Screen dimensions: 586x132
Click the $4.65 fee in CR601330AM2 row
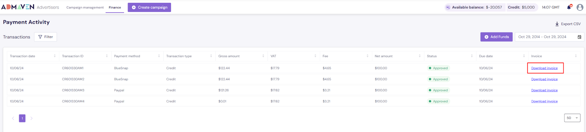[327, 79]
